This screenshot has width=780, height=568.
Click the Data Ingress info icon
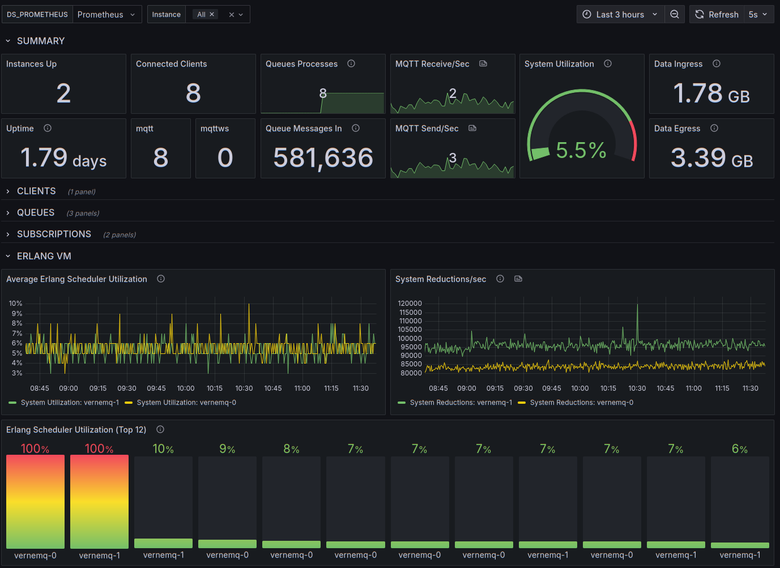pos(717,63)
